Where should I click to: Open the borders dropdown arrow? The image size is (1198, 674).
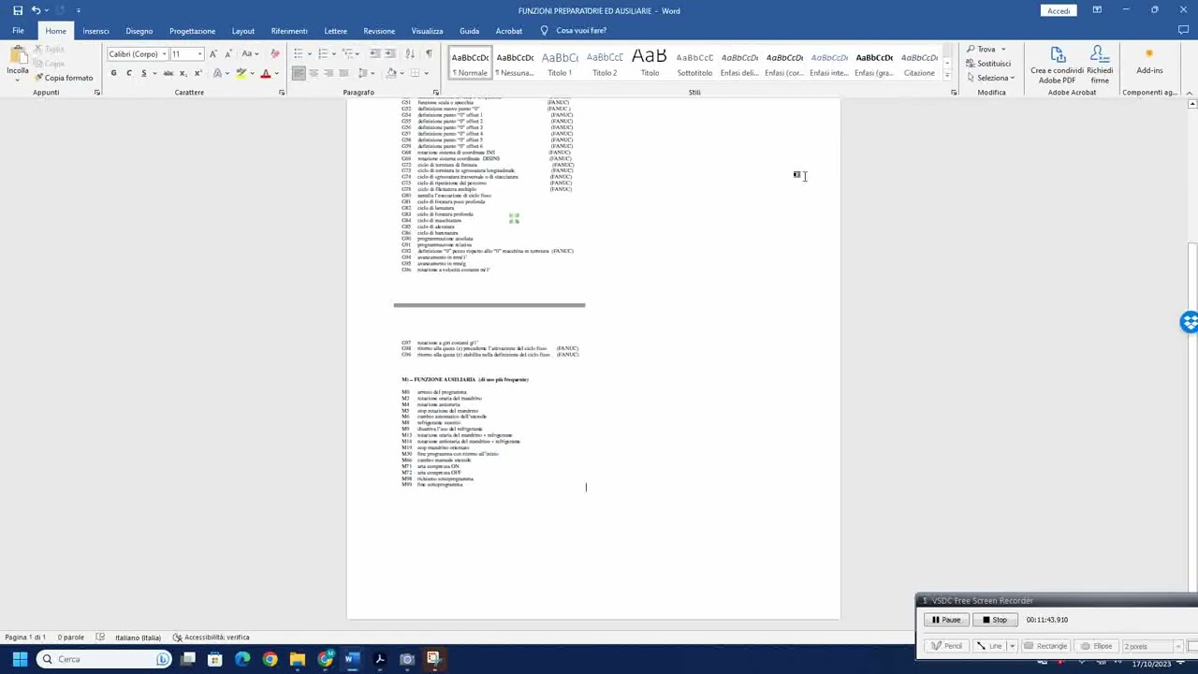[x=428, y=73]
